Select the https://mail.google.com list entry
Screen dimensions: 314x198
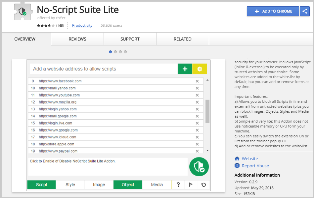click(116, 116)
